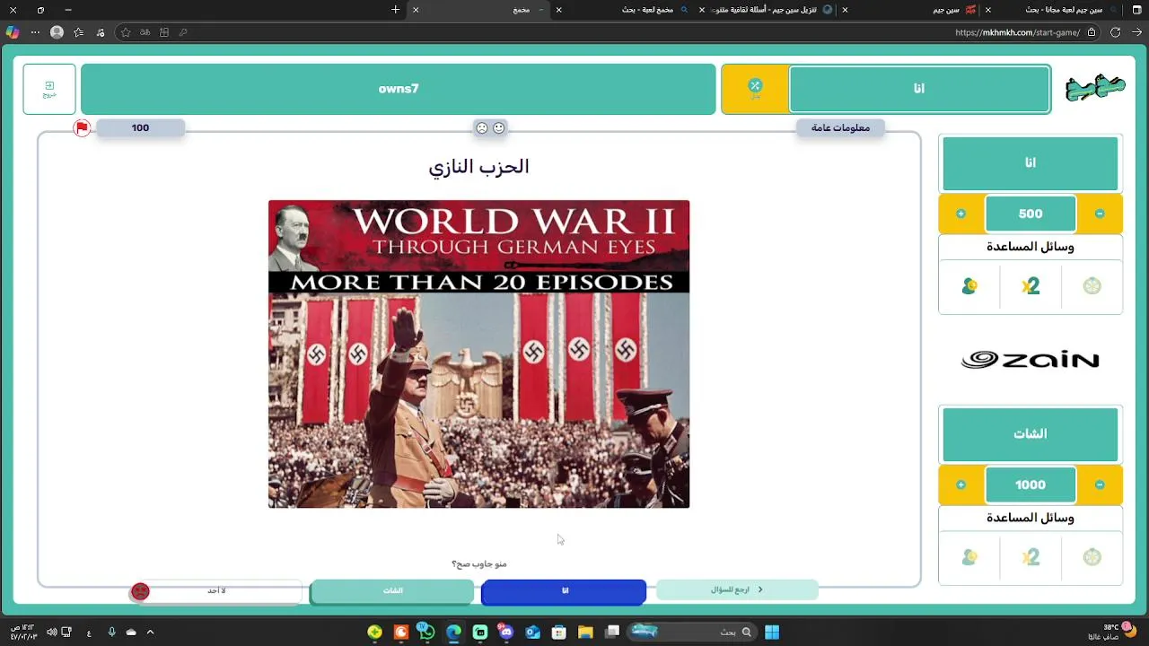Open the browser profile avatar

(57, 32)
